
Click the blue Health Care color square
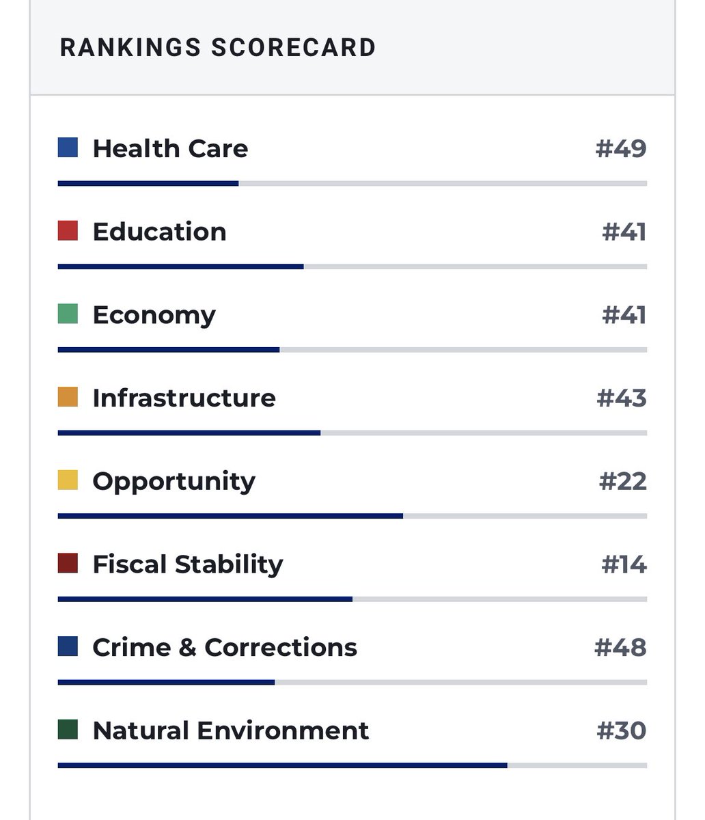[x=68, y=148]
